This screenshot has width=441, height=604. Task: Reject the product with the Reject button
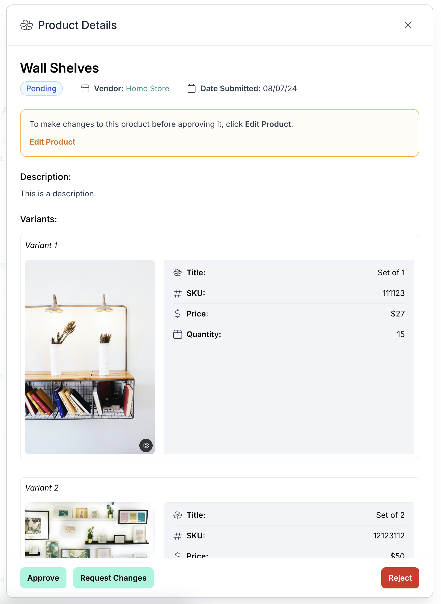400,578
